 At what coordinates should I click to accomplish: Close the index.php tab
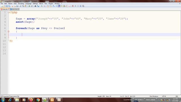click(9, 9)
